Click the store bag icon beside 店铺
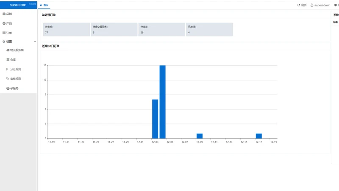Screen dimensions: 339x191 pos(4,14)
